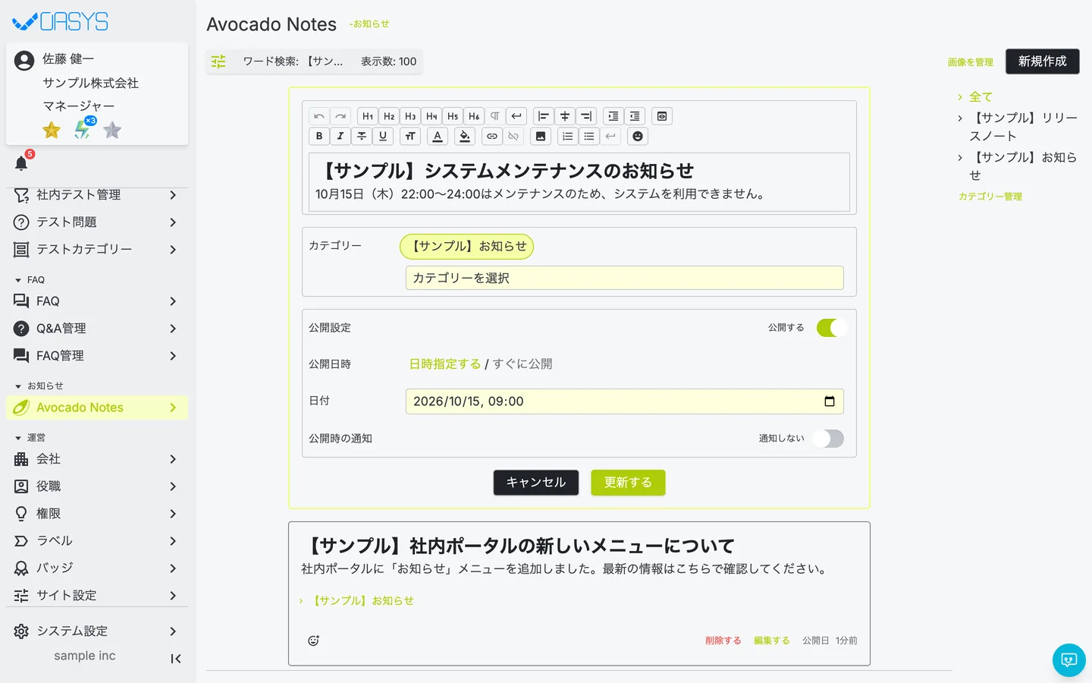Align text to the left

pyautogui.click(x=544, y=116)
